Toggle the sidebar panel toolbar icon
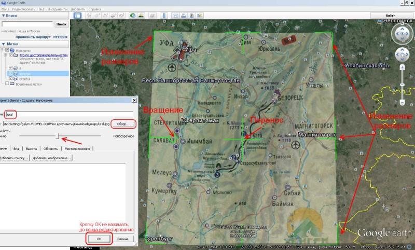 point(77,16)
